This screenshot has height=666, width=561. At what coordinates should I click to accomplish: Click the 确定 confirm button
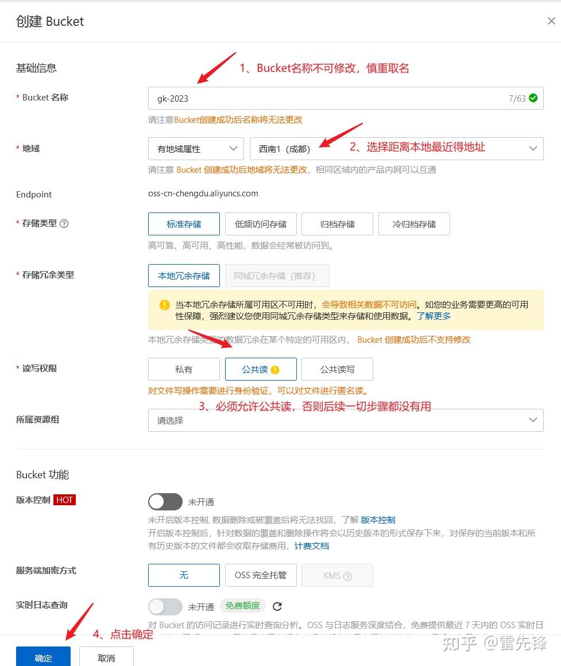pyautogui.click(x=42, y=658)
